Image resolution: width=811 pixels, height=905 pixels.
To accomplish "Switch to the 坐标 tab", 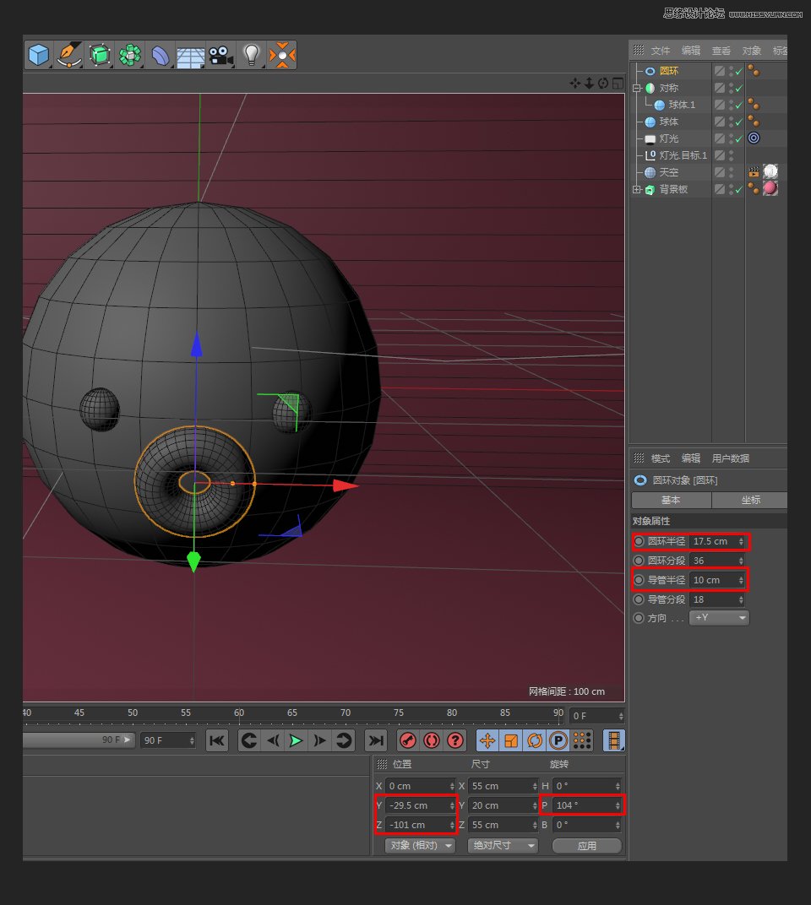I will [750, 500].
